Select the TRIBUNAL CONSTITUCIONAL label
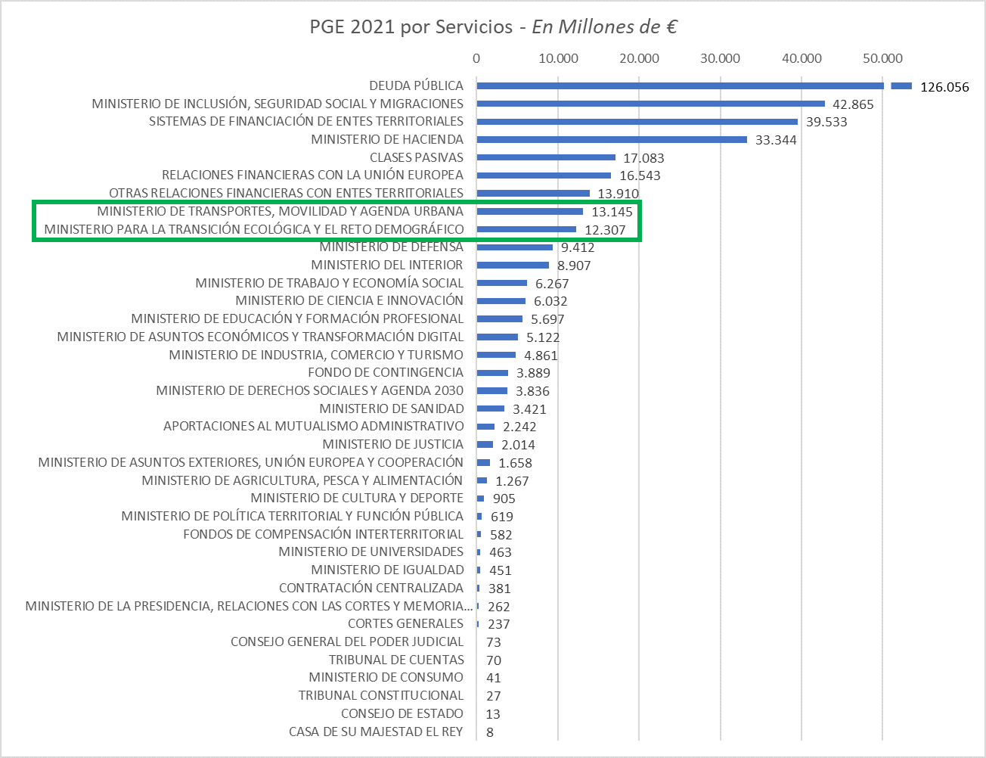The width and height of the screenshot is (986, 758). click(x=380, y=695)
